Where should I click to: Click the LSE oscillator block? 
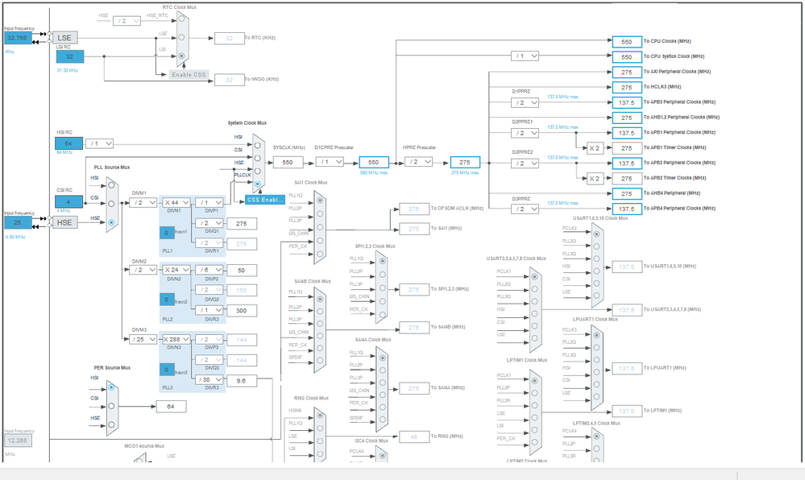point(64,38)
